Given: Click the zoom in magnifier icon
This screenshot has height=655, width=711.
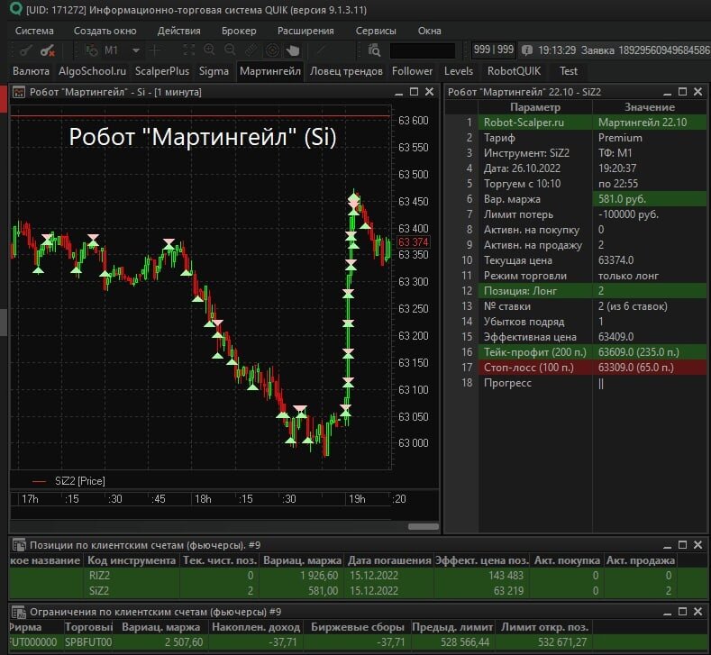Looking at the screenshot, I should pyautogui.click(x=209, y=50).
